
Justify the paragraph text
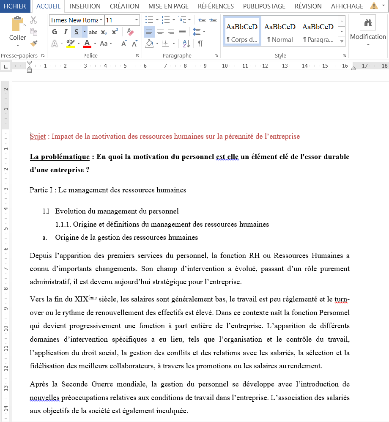tap(182, 32)
